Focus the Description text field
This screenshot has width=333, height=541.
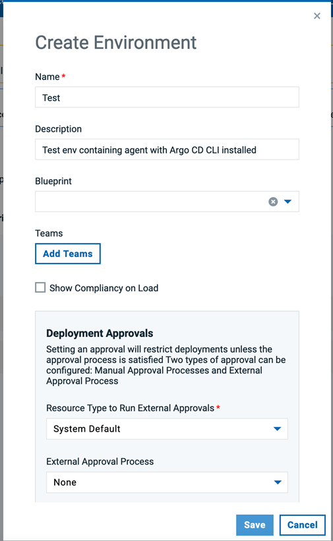(x=167, y=150)
